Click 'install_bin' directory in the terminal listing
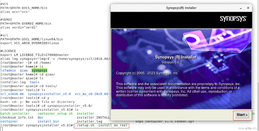Viewport: 259px width, 131px height. tap(48, 121)
